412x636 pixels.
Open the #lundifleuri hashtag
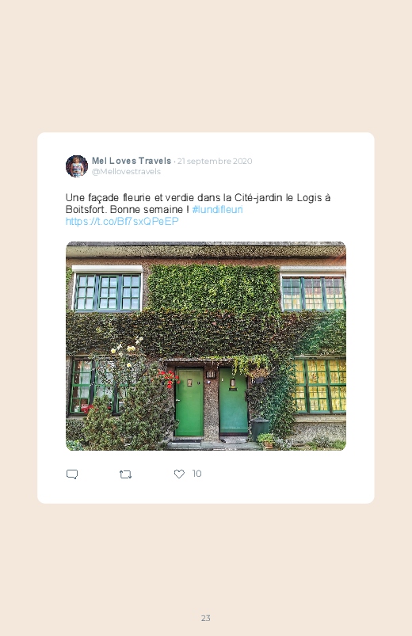point(218,210)
